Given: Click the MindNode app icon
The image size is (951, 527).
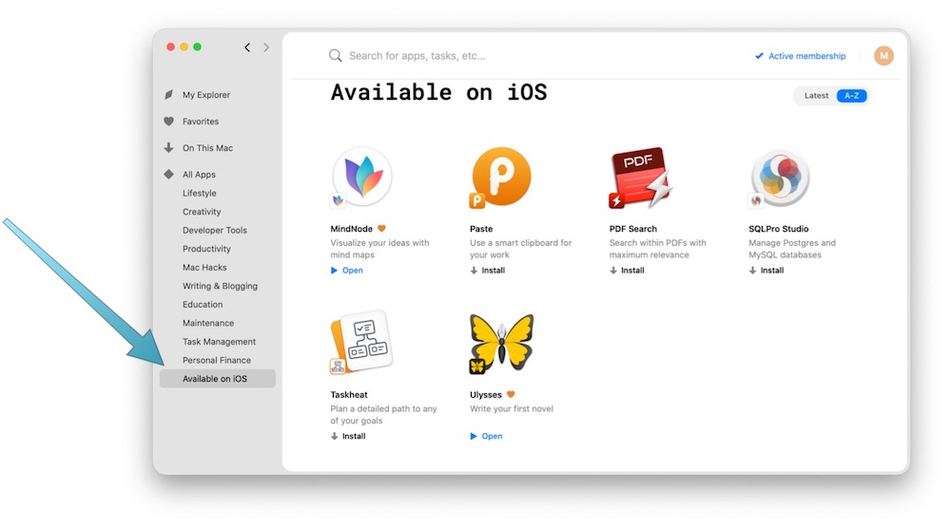Looking at the screenshot, I should pyautogui.click(x=362, y=177).
